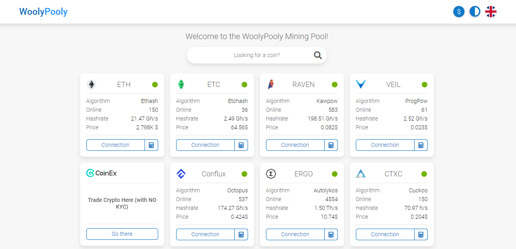
Task: Click the VEIL hashrate 2.52 Gh/s
Action: pyautogui.click(x=416, y=119)
